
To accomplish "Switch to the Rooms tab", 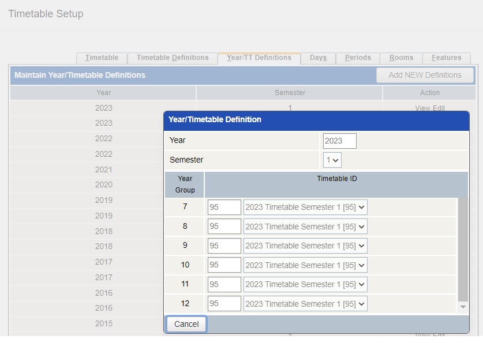I will coord(400,58).
